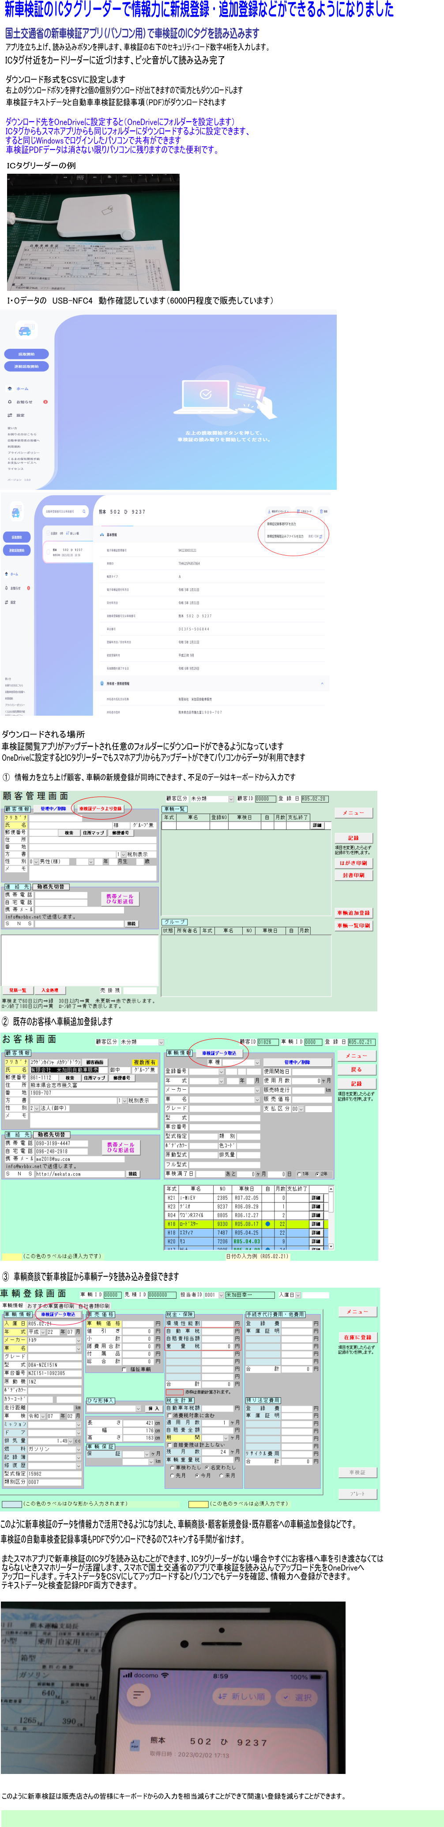The width and height of the screenshot is (444, 1827).
Task: Open 設定 icon in the vehicle detail sidebar
Action: (x=6, y=602)
